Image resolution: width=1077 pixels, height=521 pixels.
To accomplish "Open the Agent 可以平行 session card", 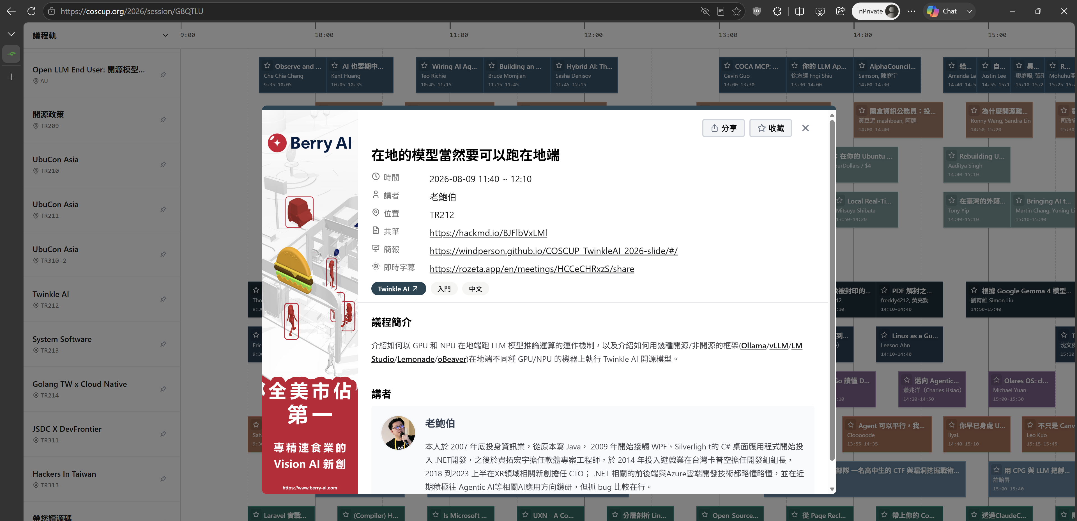I will (887, 434).
